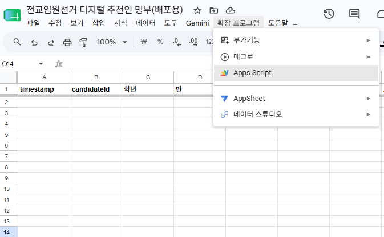
Task: Select column A header
Action: pyautogui.click(x=44, y=77)
